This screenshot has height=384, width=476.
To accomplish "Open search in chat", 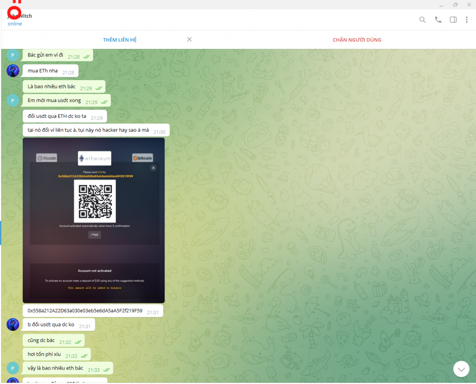I will [x=422, y=20].
